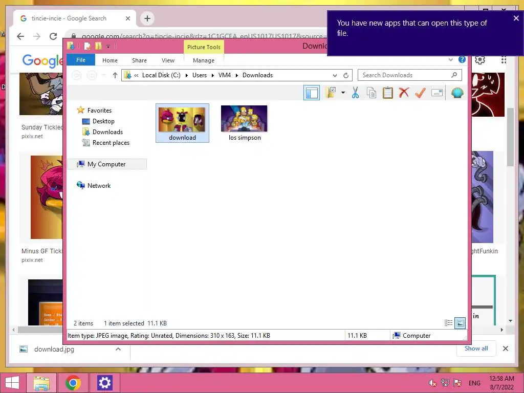The width and height of the screenshot is (524, 393).
Task: Click Show all downloads in Chrome
Action: pos(476,348)
